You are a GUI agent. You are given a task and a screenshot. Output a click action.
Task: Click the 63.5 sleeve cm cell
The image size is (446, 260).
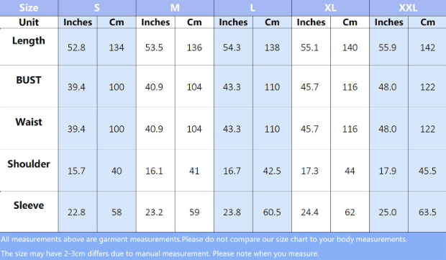point(427,212)
